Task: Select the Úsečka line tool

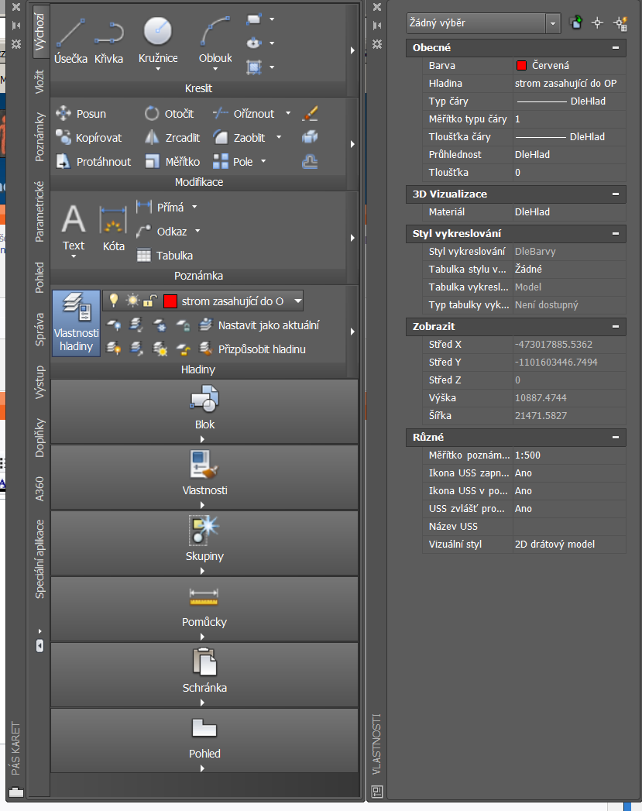Action: (70, 39)
